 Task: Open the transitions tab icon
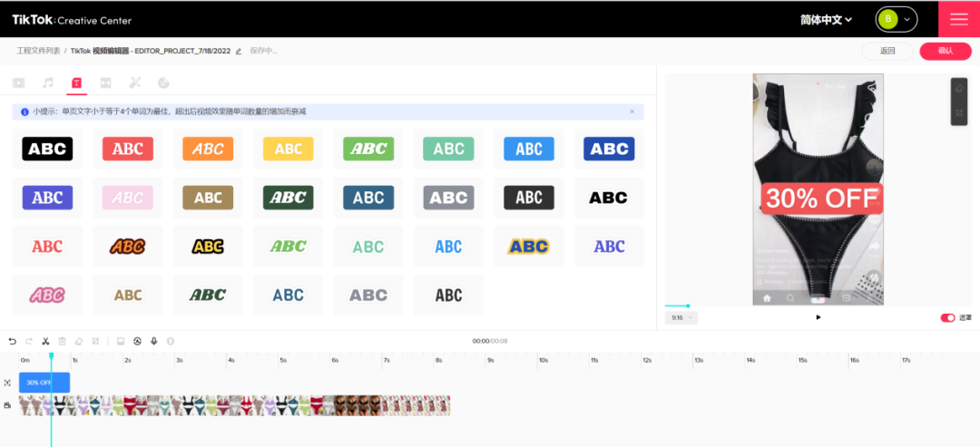click(106, 83)
